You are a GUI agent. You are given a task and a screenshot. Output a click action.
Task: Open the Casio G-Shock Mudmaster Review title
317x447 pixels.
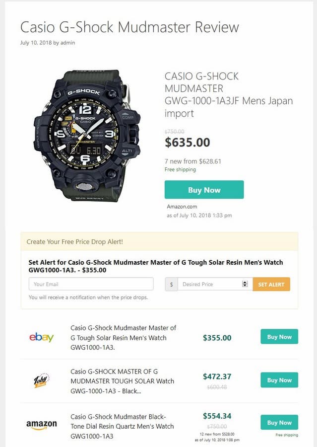click(129, 27)
